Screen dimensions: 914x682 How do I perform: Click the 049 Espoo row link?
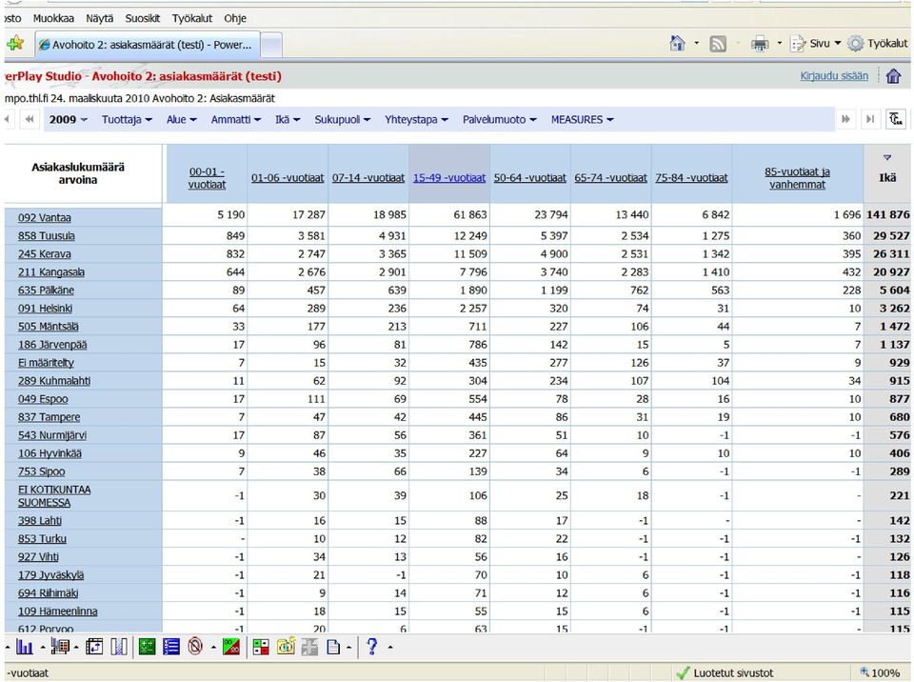[x=43, y=399]
